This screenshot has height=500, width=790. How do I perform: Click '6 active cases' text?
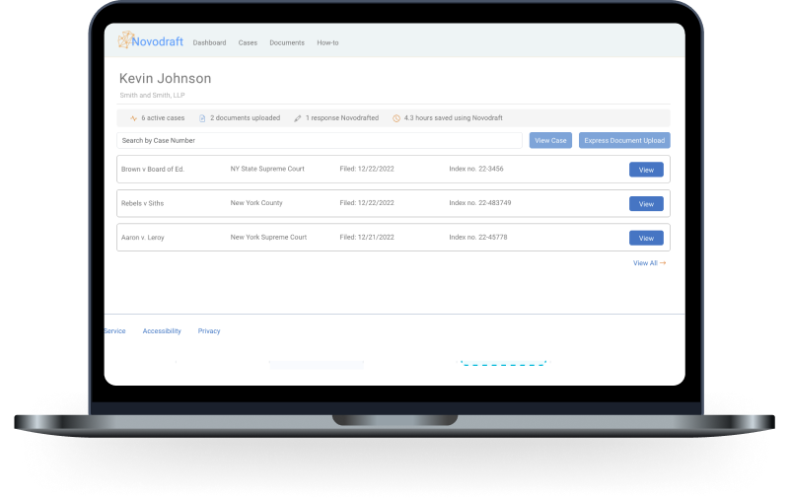click(163, 118)
